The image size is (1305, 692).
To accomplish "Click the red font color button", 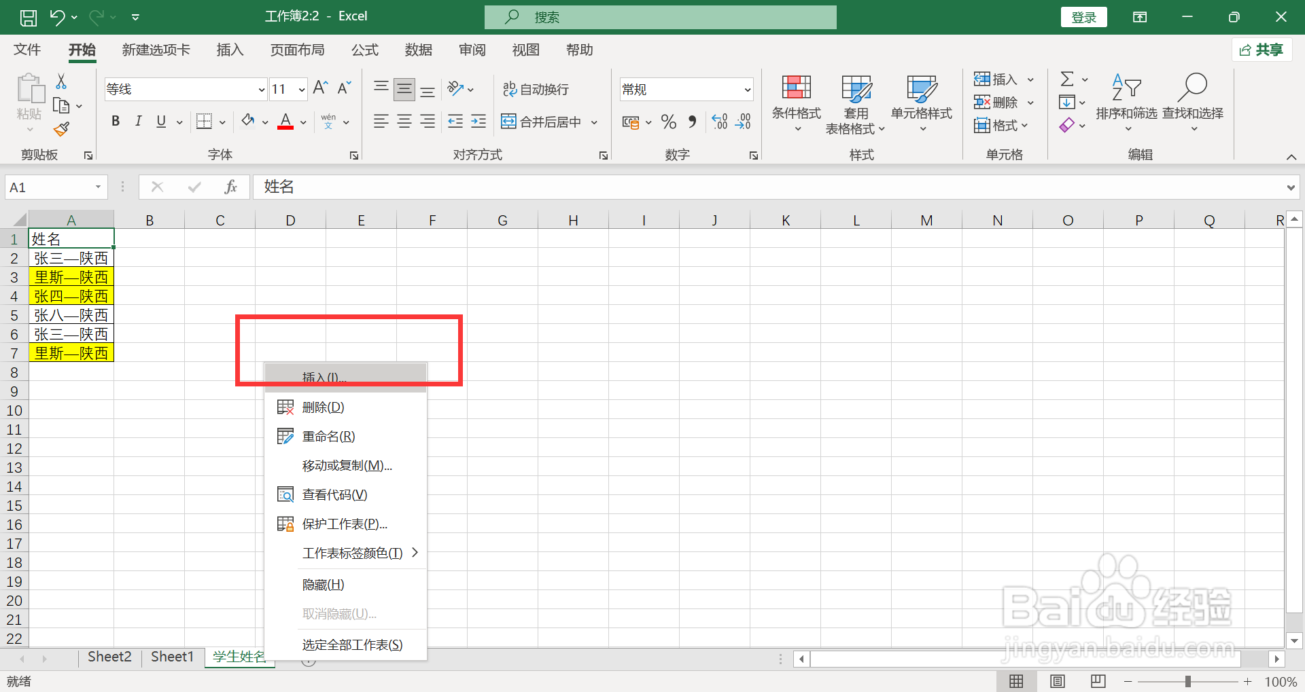I will coord(285,122).
